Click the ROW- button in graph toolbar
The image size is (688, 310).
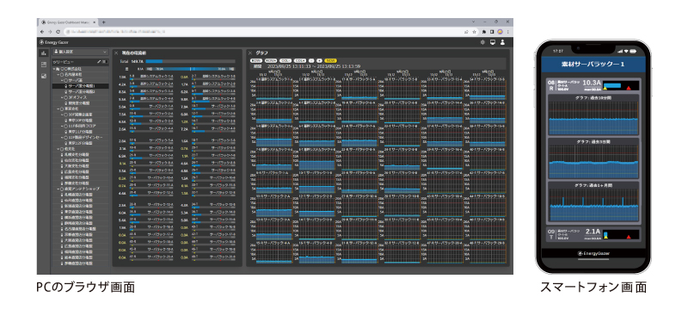tap(256, 60)
